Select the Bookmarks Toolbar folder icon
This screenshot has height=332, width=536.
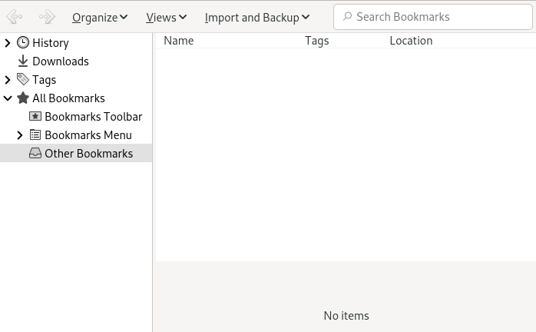pyautogui.click(x=35, y=117)
